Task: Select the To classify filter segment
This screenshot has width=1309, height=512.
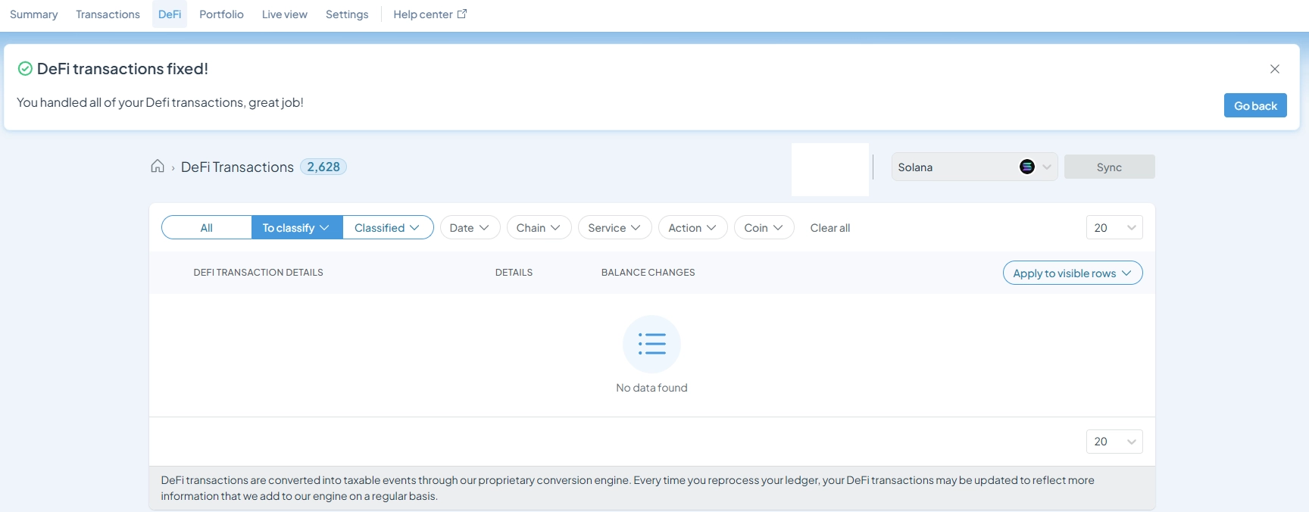Action: pyautogui.click(x=297, y=228)
